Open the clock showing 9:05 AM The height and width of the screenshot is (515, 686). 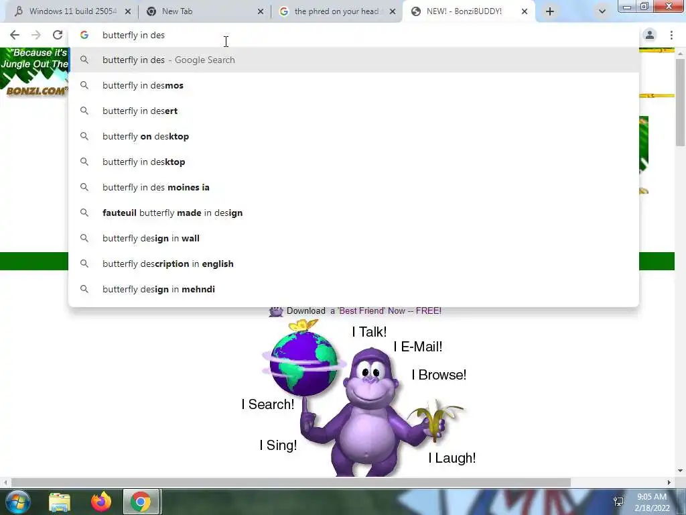coord(652,502)
